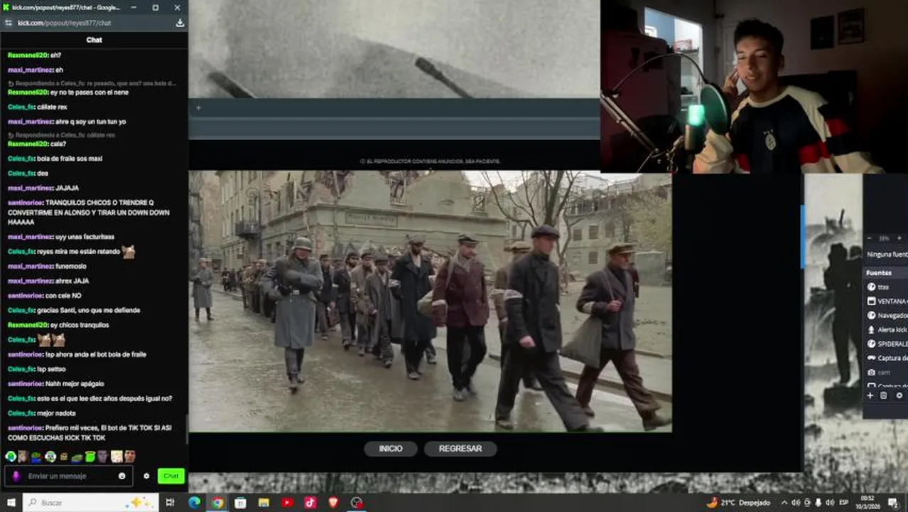Viewport: 908px width, 512px height.
Task: Click the green Chat send button
Action: click(171, 476)
